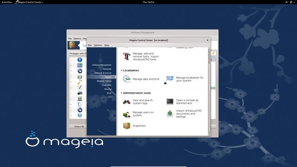The width and height of the screenshot is (297, 167).
Task: Switch to Boot sidebar category
Action: tap(110, 93)
